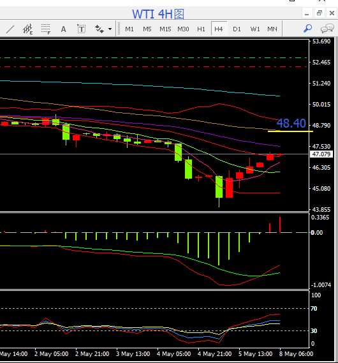Switch to H1 timeframe
338x363 pixels.
(x=201, y=29)
